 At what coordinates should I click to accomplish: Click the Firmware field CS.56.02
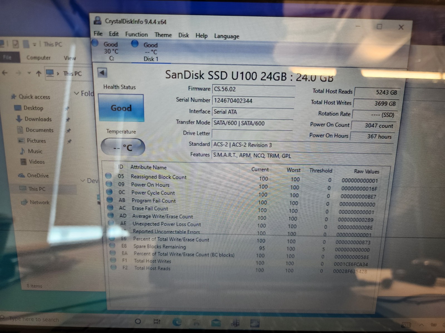[254, 89]
